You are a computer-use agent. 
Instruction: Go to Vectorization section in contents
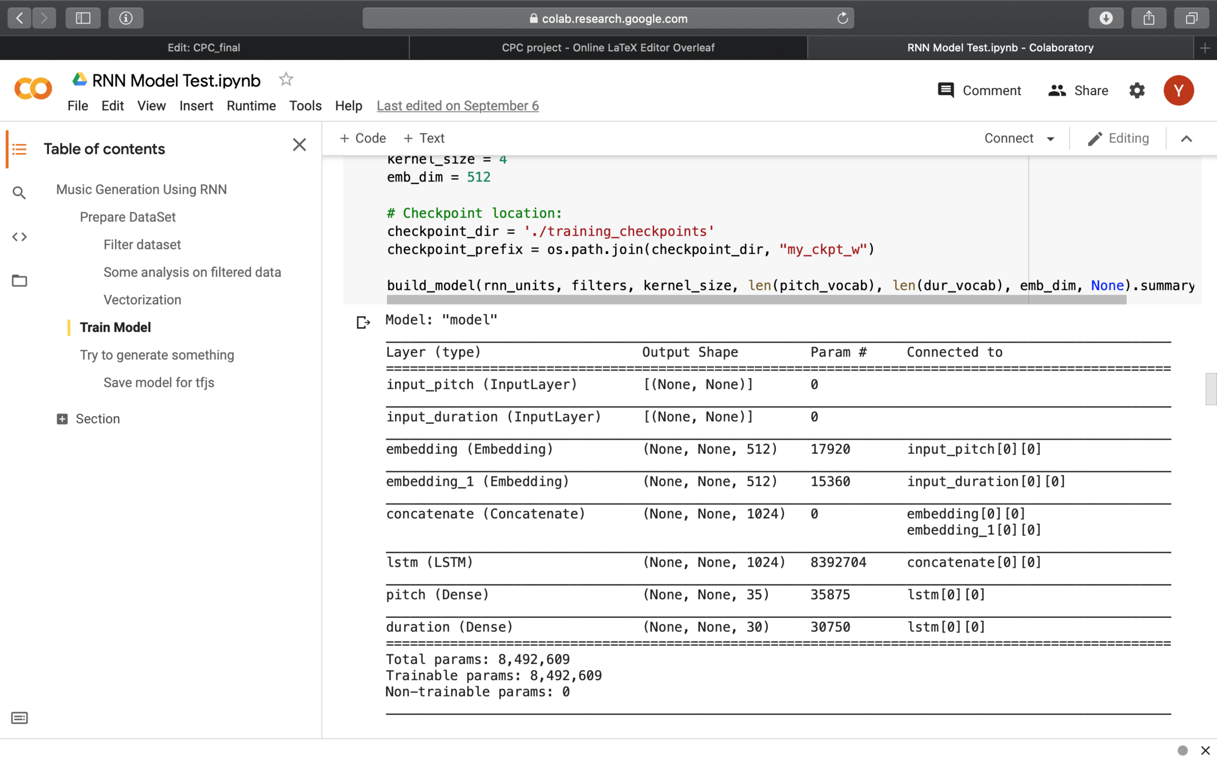[142, 300]
